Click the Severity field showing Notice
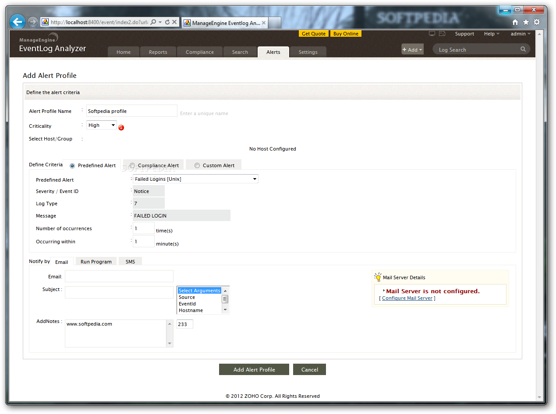 pos(149,191)
